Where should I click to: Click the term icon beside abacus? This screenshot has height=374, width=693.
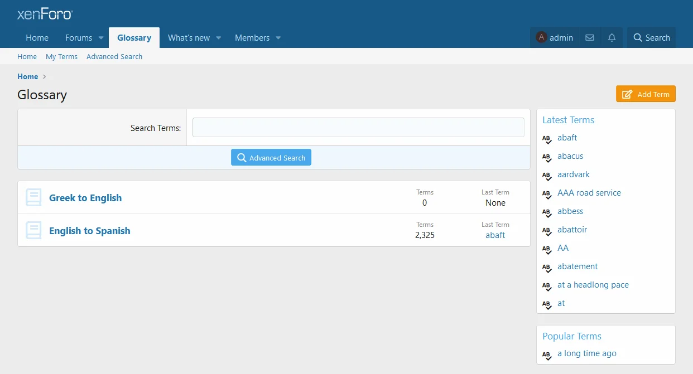547,157
